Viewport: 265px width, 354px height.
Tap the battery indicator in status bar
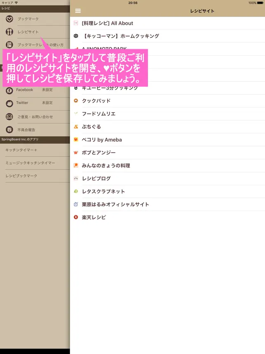click(x=260, y=3)
